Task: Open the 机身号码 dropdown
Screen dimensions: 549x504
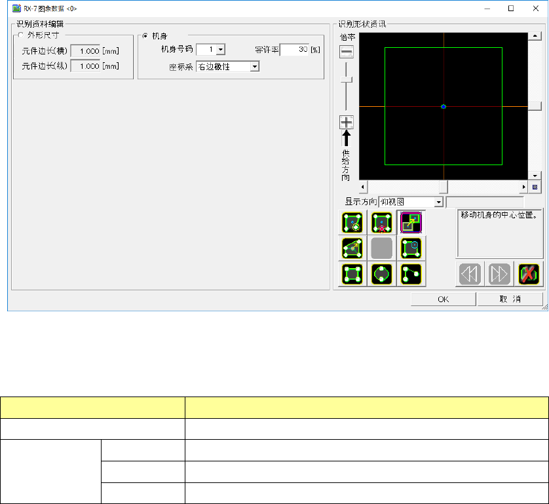Action: click(x=221, y=49)
